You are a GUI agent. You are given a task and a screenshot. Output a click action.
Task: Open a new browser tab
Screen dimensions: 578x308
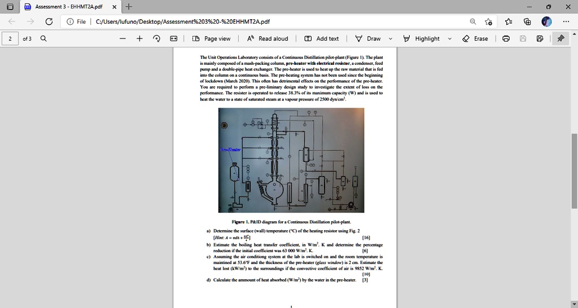point(129,7)
